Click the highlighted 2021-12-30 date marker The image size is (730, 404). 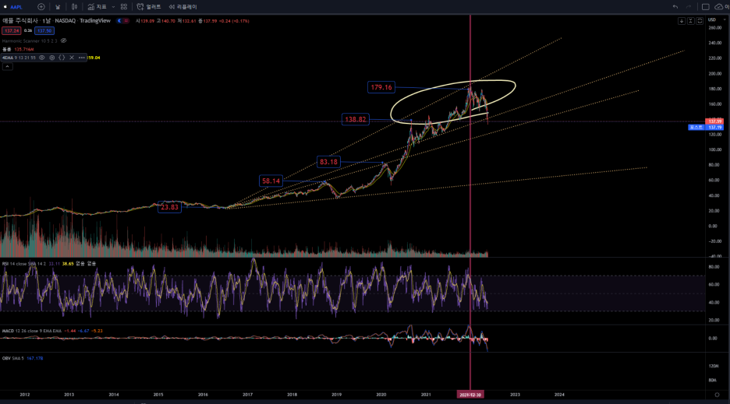click(470, 394)
